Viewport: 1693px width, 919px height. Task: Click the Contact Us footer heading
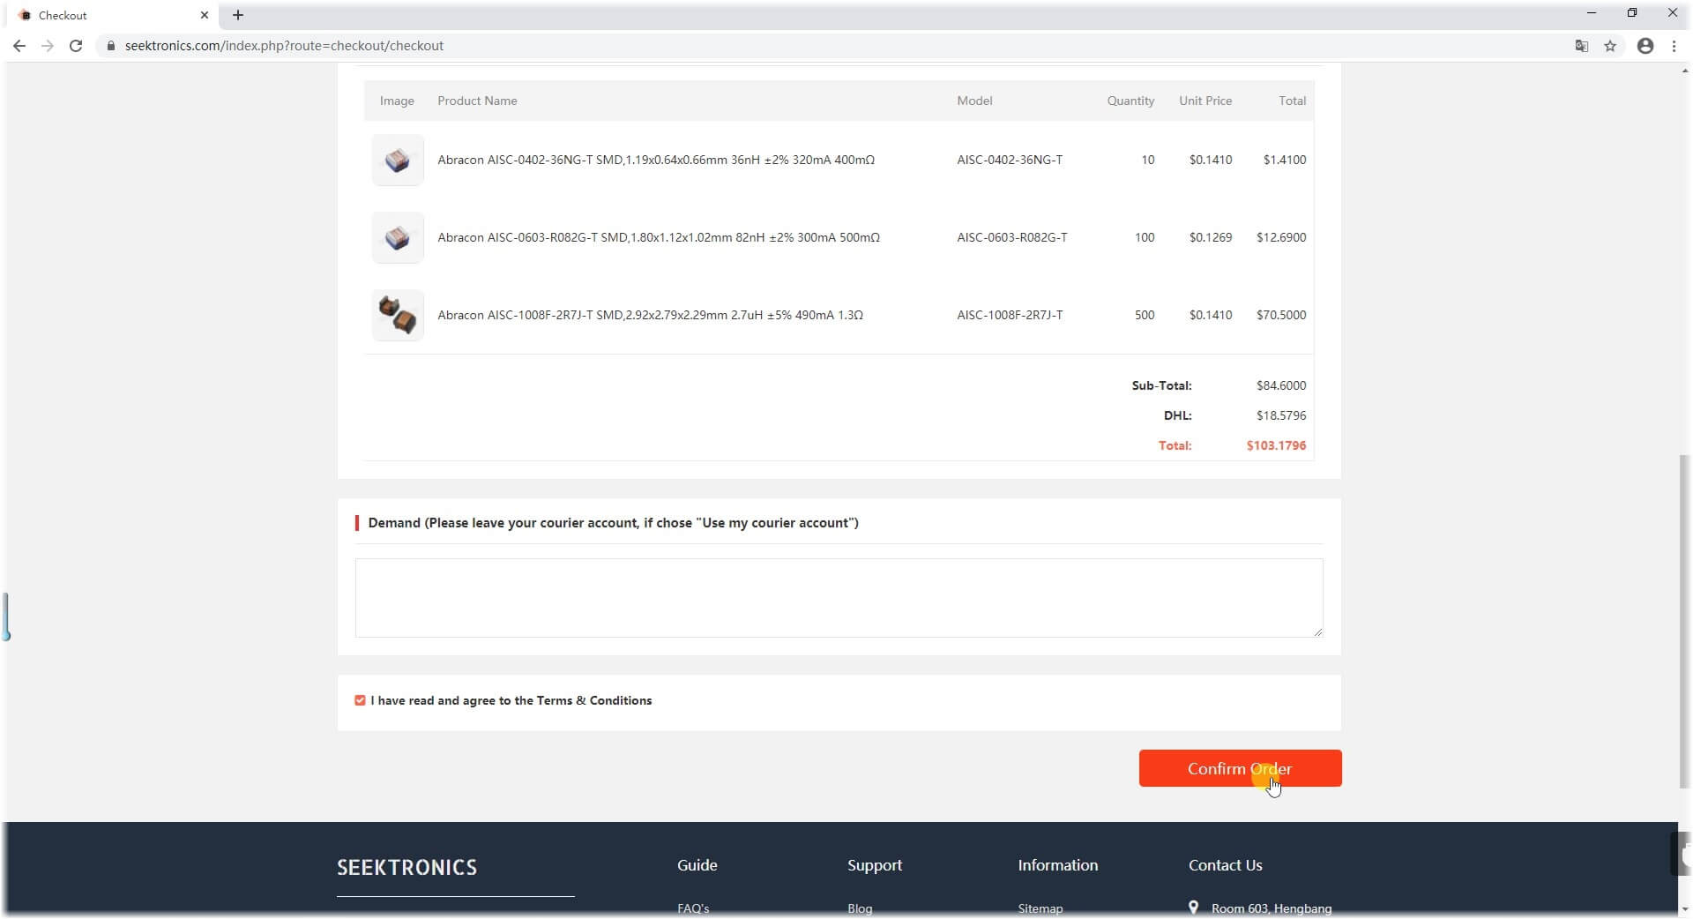pos(1225,865)
